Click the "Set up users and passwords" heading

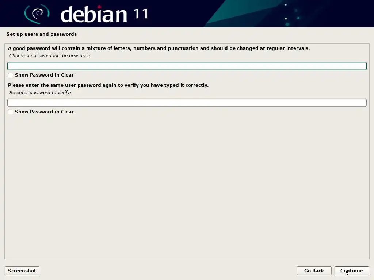coord(42,34)
